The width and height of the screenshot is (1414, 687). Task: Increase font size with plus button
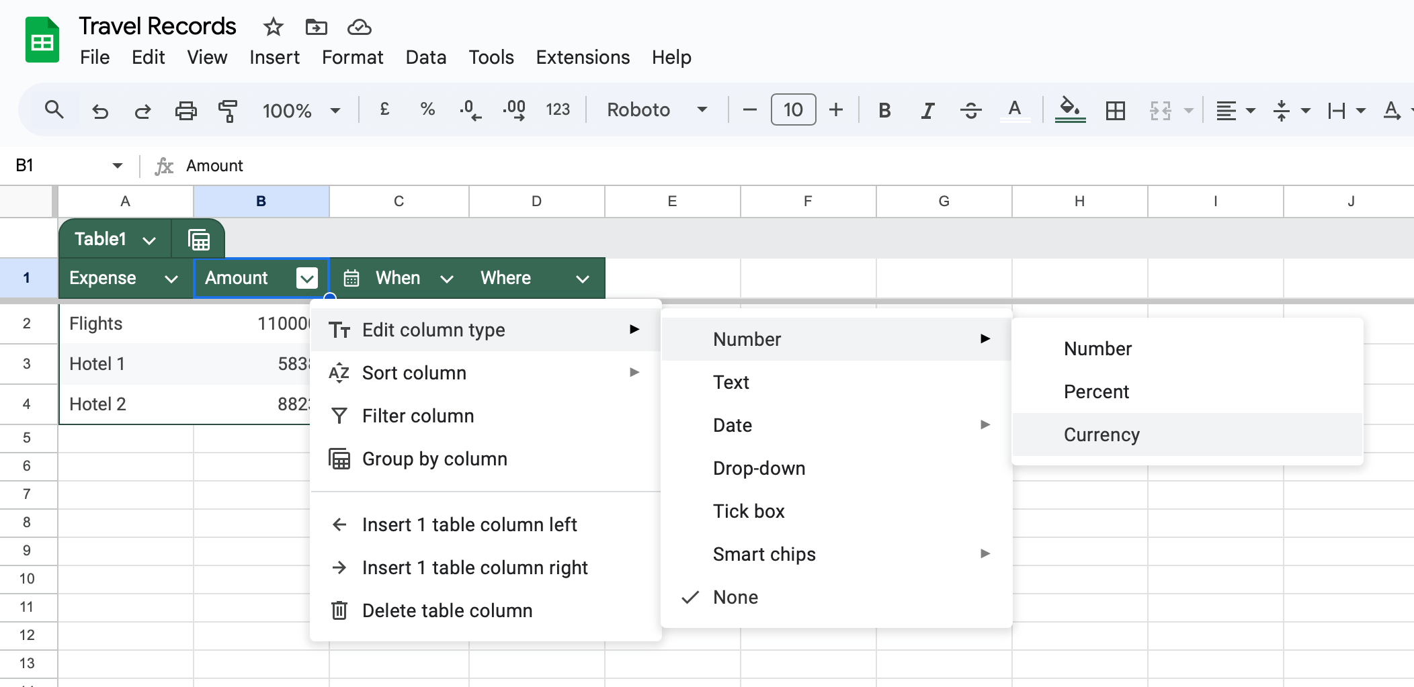coord(836,110)
